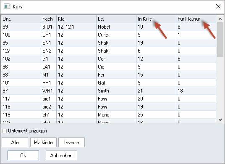Click the Inverse button
Image resolution: width=225 pixels, height=164 pixels.
tap(72, 143)
